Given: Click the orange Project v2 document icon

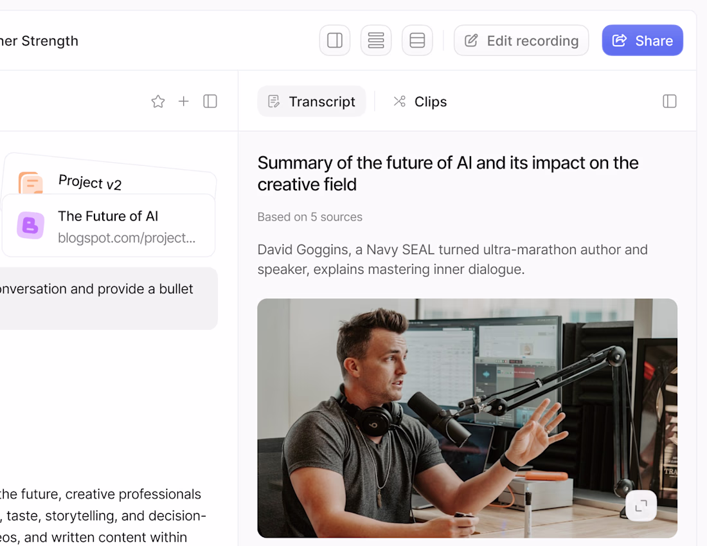Looking at the screenshot, I should [x=31, y=182].
